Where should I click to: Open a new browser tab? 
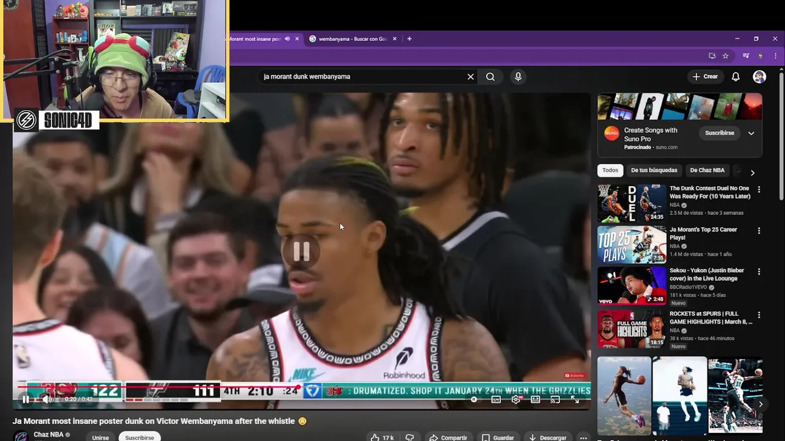(409, 39)
